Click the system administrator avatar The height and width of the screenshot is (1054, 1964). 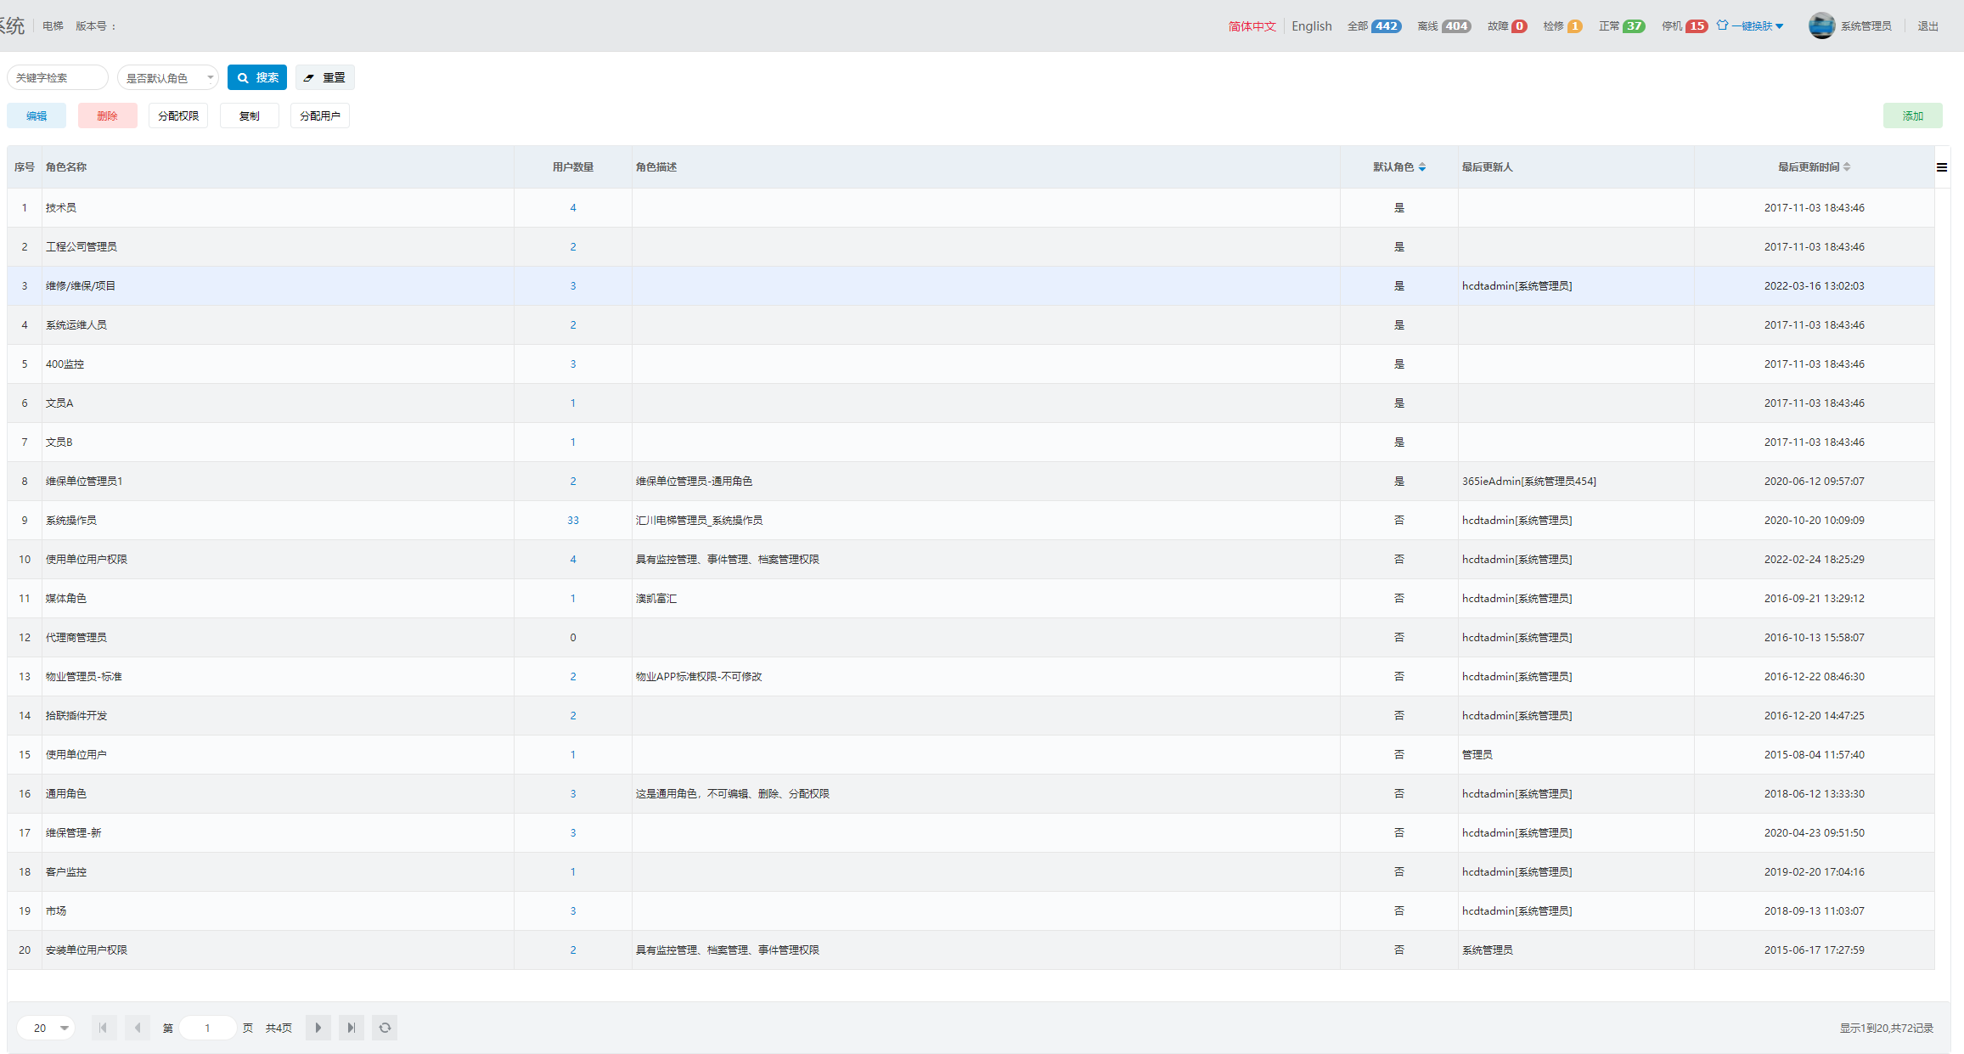click(x=1820, y=25)
